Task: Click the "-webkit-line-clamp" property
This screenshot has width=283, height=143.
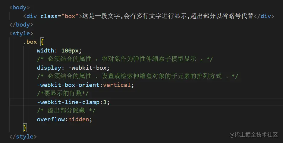Action: coord(68,102)
